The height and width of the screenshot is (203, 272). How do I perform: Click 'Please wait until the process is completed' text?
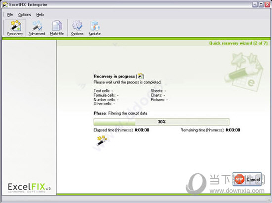(x=128, y=82)
